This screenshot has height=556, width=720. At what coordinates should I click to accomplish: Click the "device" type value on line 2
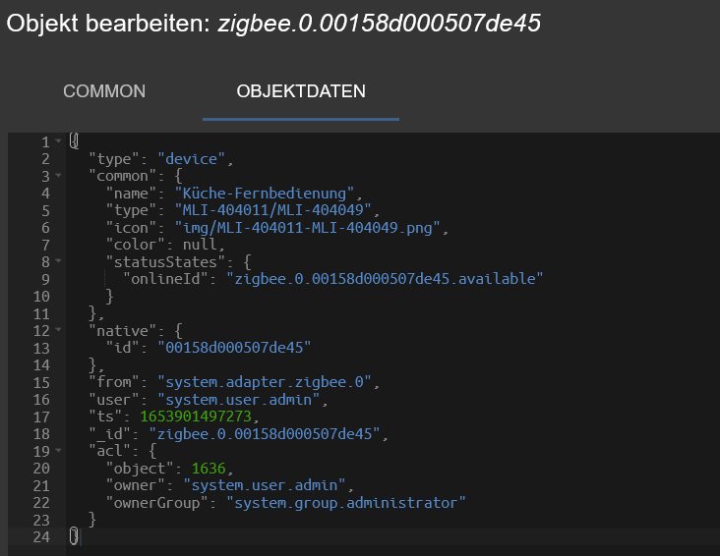(x=192, y=159)
